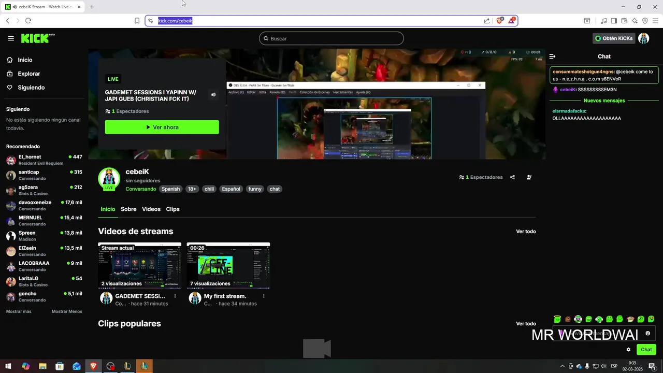This screenshot has width=663, height=373.
Task: Insert the halo green emote
Action: click(557, 319)
